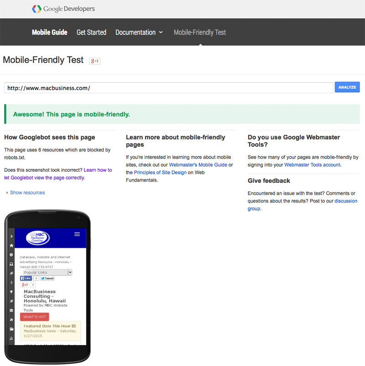The width and height of the screenshot is (365, 366).
Task: Click the MacBusiness News date line
Action: coord(50,333)
